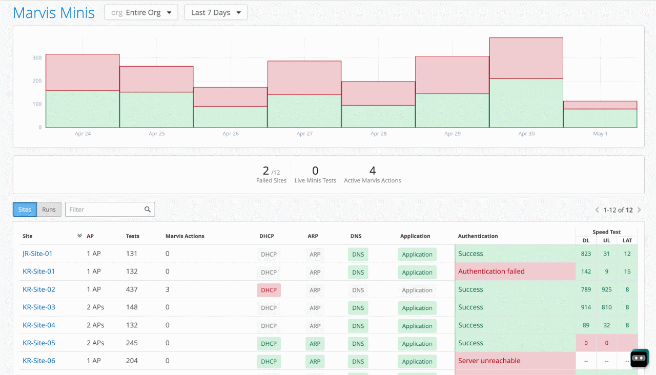Open the JR-Site-01 site link

[x=38, y=254]
